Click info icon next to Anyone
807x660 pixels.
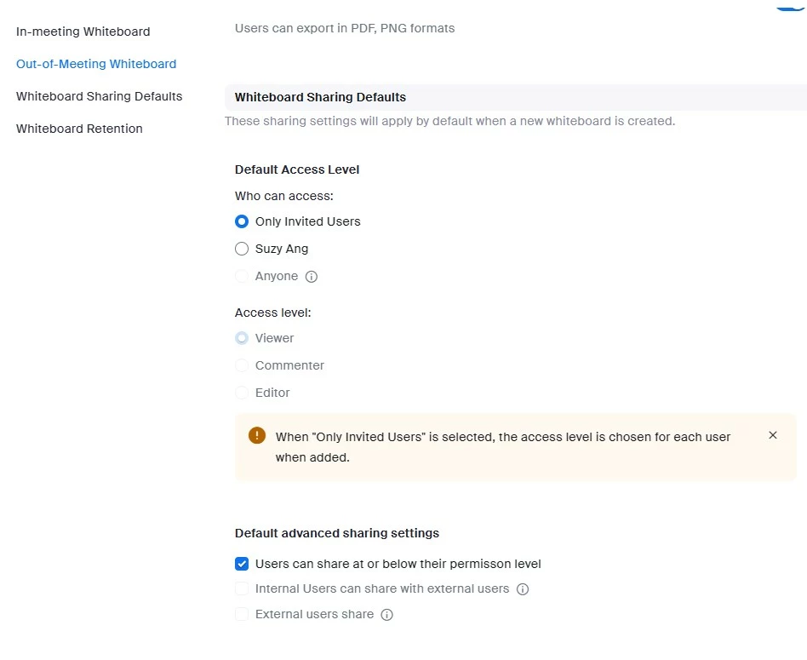tap(312, 277)
